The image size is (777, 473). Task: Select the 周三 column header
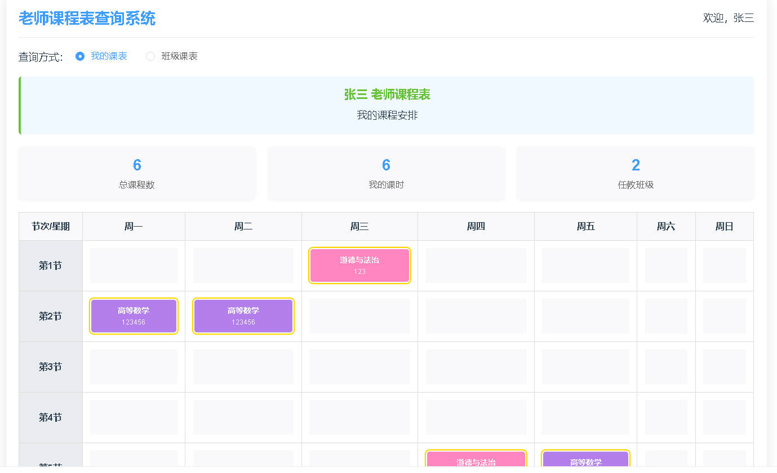[359, 227]
